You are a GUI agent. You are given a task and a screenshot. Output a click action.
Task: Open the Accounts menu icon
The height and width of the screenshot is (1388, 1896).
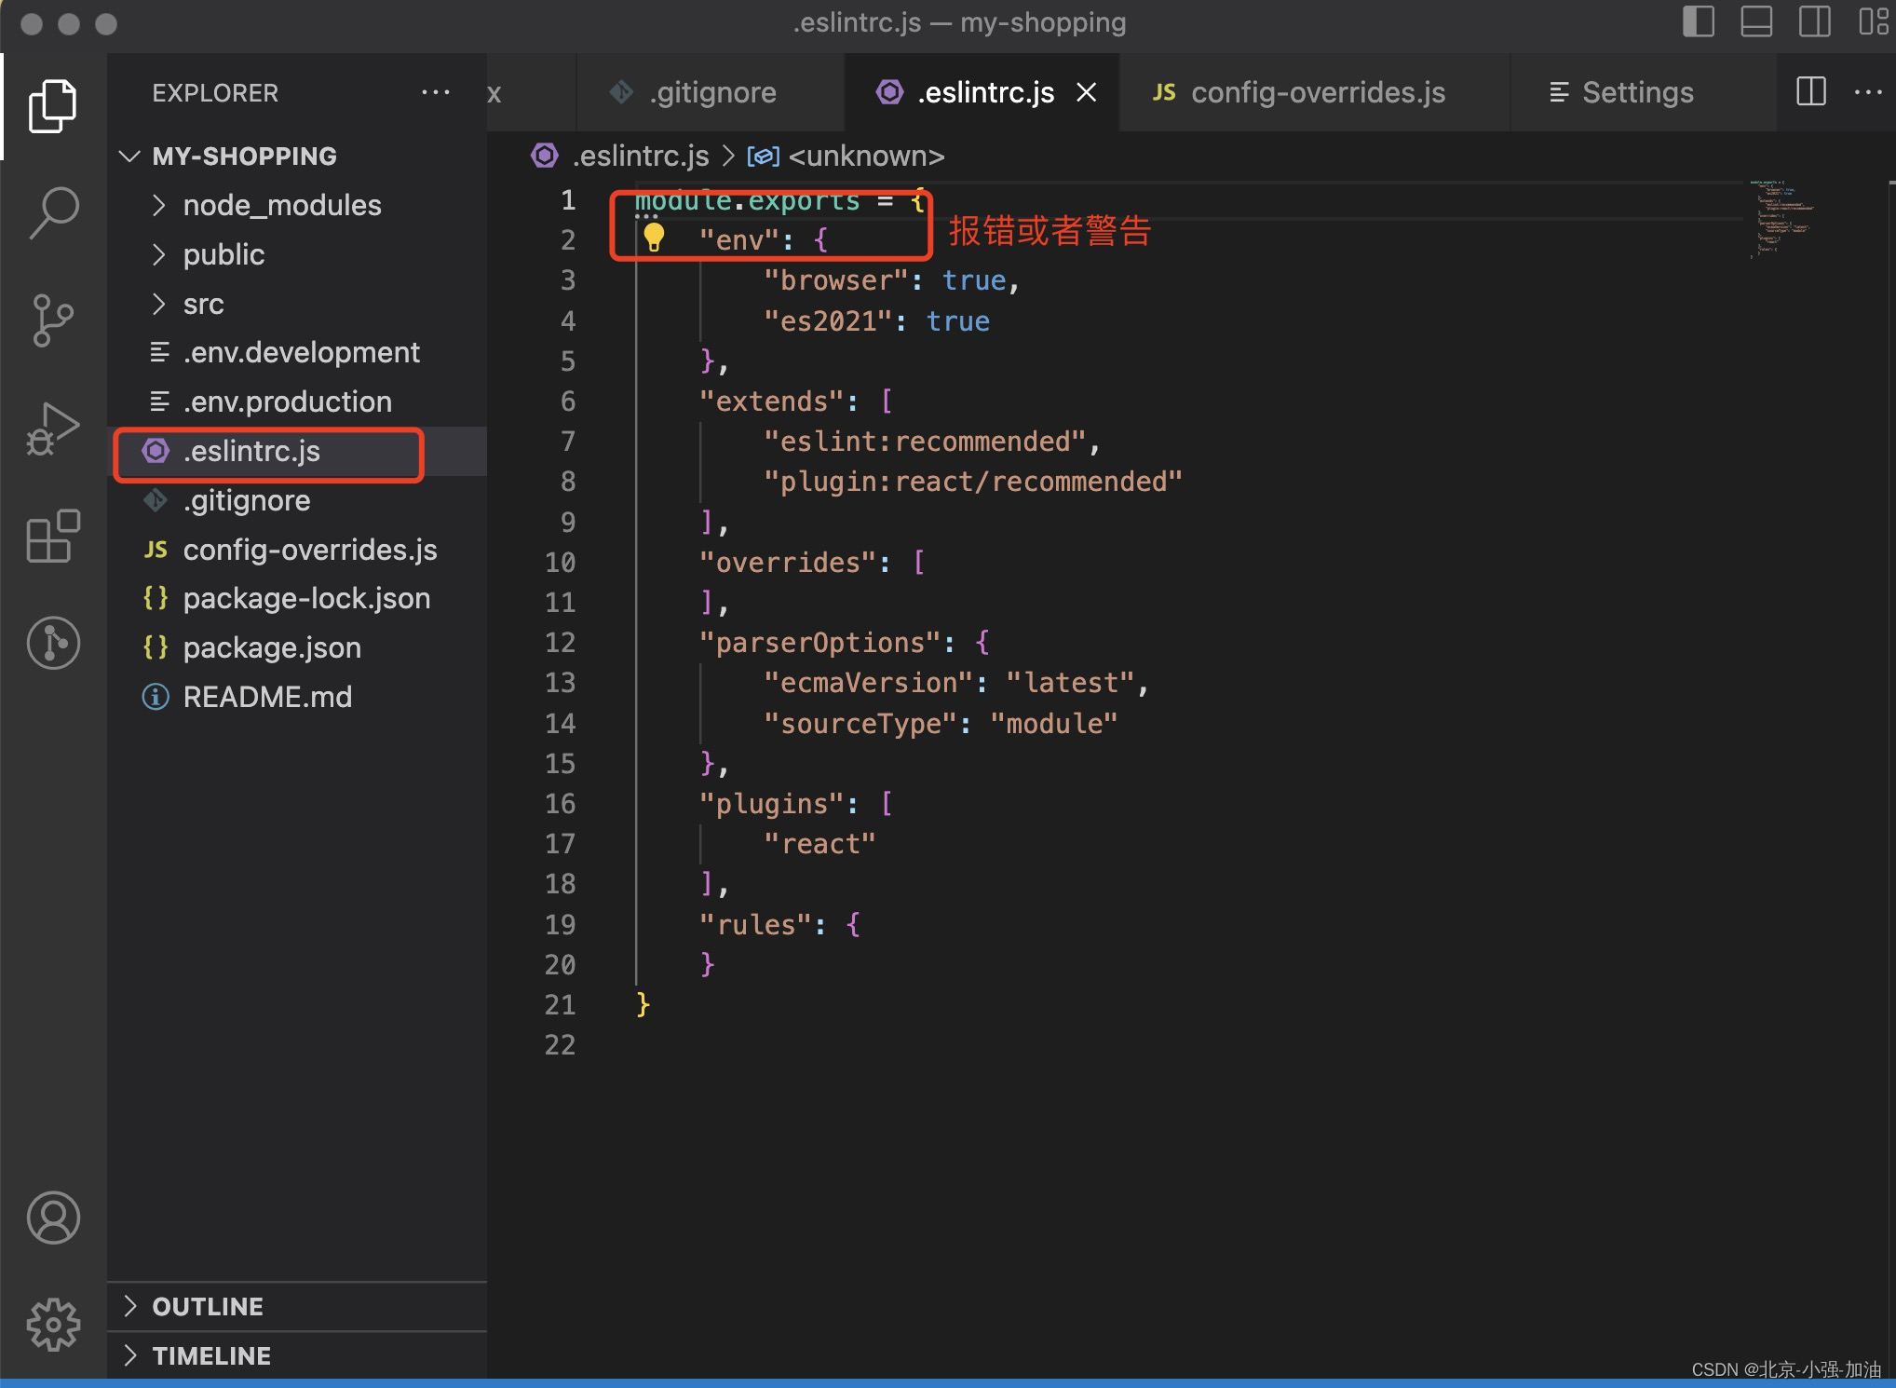point(53,1218)
